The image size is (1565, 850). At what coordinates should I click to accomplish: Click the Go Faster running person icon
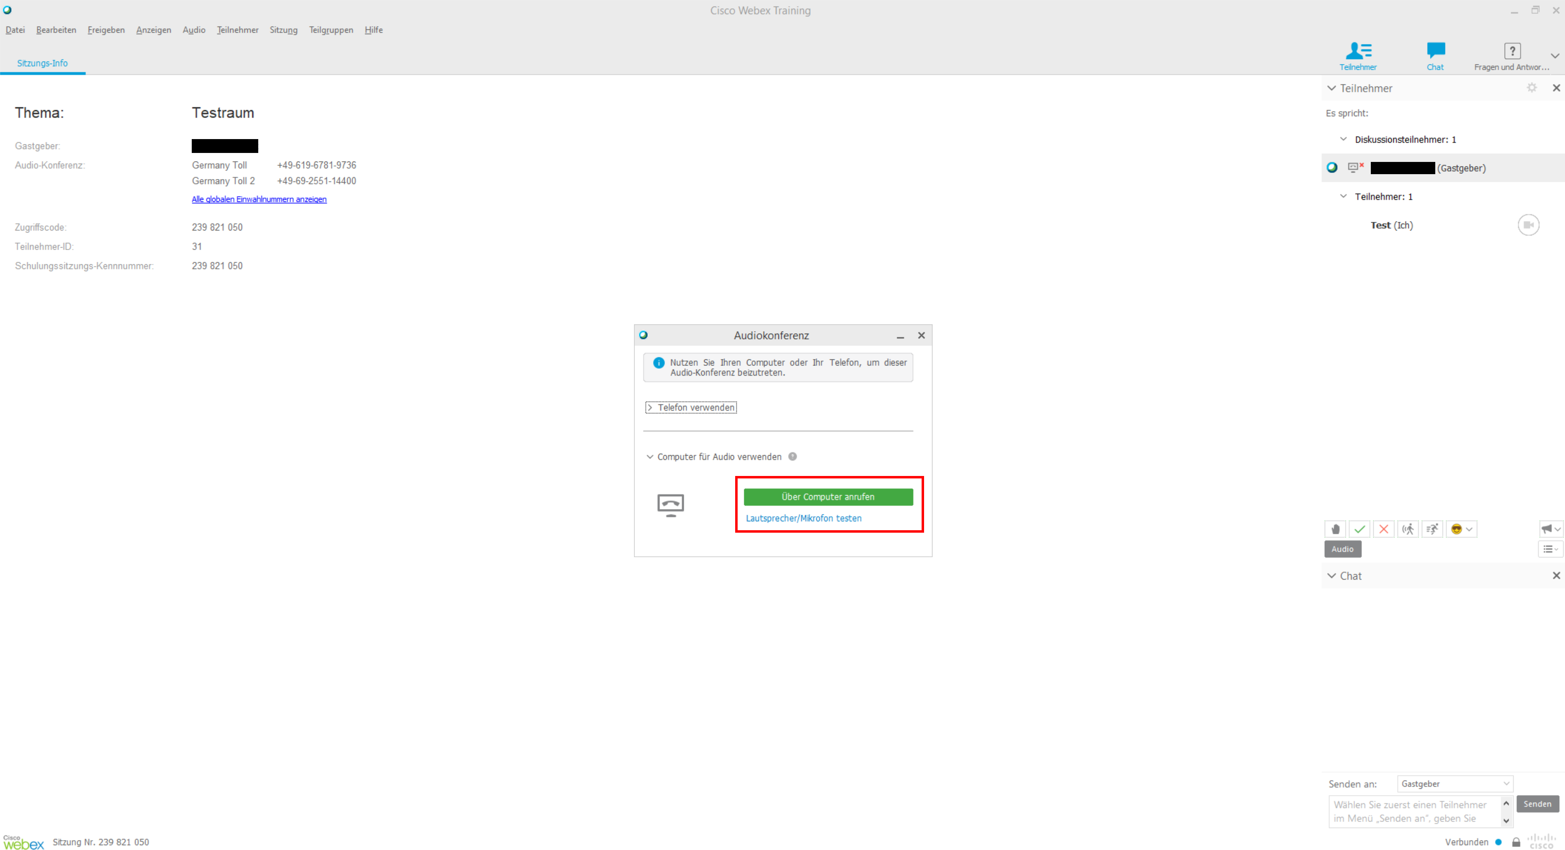pos(1432,529)
